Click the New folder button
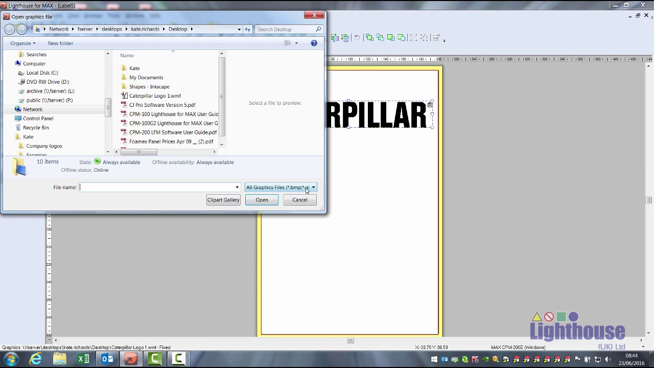Viewport: 654px width, 368px height. (x=60, y=43)
